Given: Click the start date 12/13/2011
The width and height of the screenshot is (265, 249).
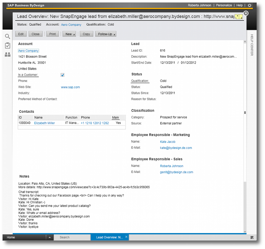Looking at the screenshot, I should [167, 63].
